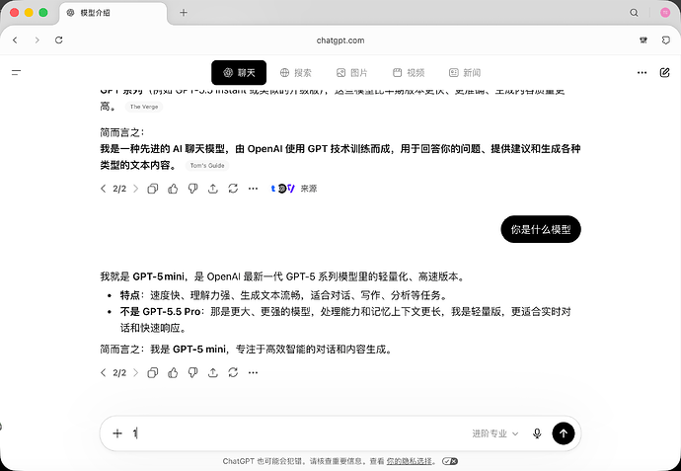Click the 你是什么模型 user message bubble
The image size is (681, 471).
[x=541, y=229]
